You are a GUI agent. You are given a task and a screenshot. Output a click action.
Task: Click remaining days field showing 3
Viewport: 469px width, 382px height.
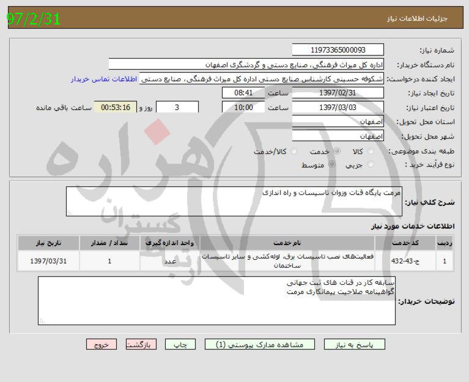tap(177, 107)
